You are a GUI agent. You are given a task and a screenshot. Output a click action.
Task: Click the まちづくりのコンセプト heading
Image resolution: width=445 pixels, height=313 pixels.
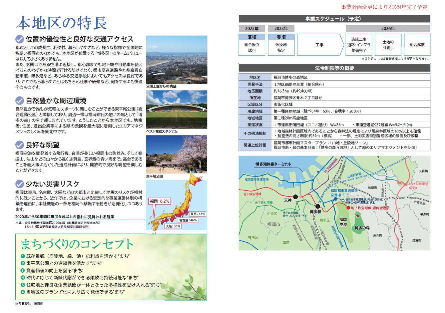click(x=77, y=244)
